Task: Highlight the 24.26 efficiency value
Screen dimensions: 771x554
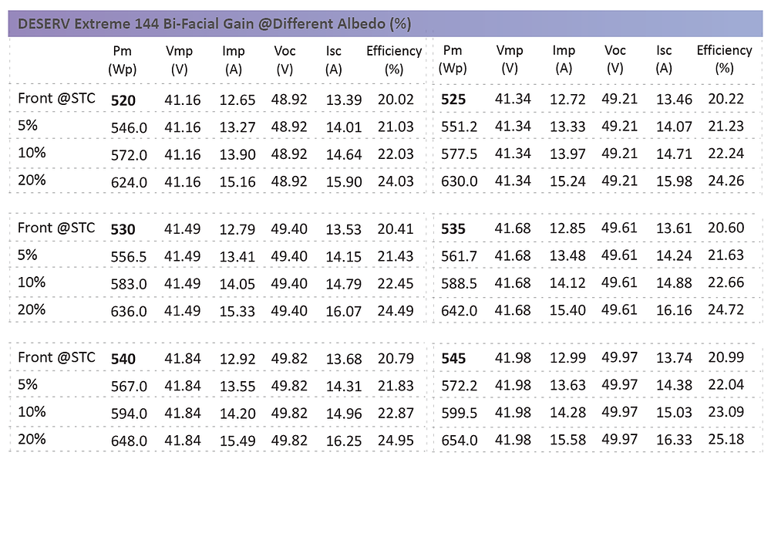Action: point(726,181)
